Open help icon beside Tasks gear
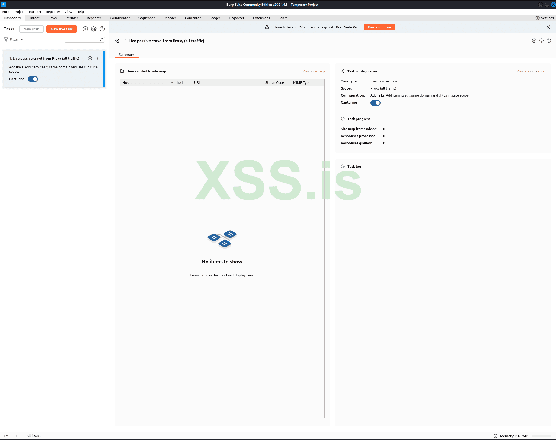The width and height of the screenshot is (556, 440). 102,29
